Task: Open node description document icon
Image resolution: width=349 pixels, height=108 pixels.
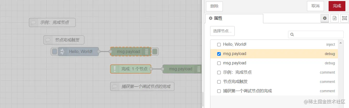Action: pos(335,18)
